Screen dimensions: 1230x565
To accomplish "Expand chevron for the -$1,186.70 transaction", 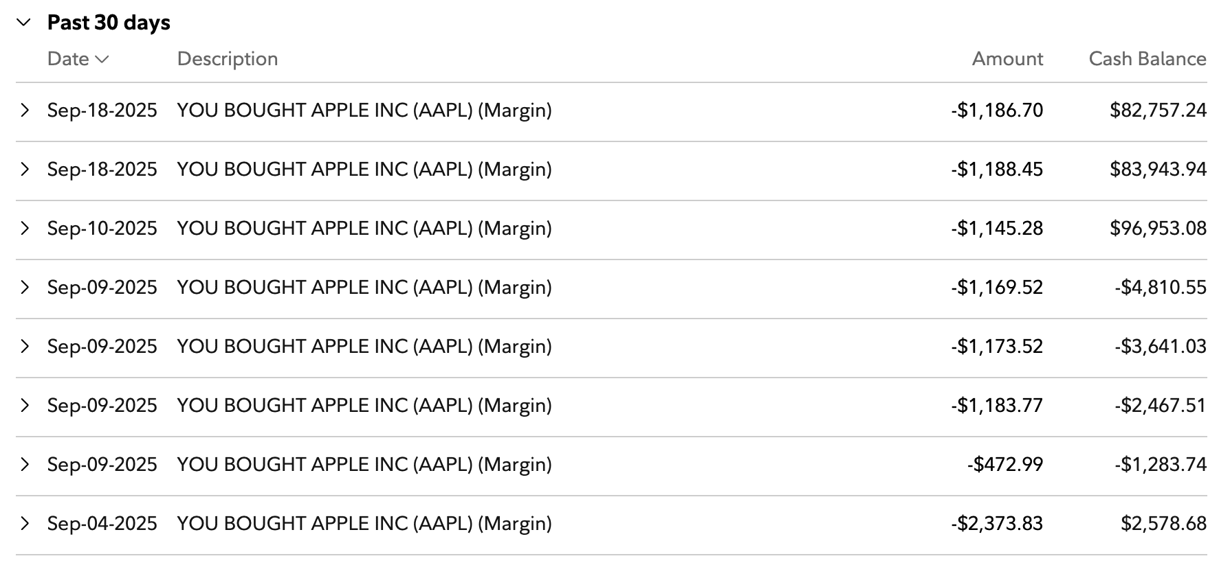I will (x=25, y=111).
